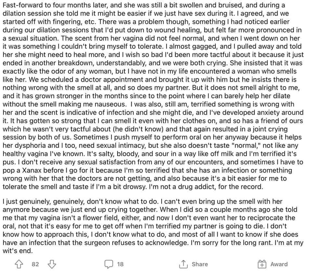Click the blank gap between the two paragraphs
This screenshot has height=271, width=312.
coord(153,194)
